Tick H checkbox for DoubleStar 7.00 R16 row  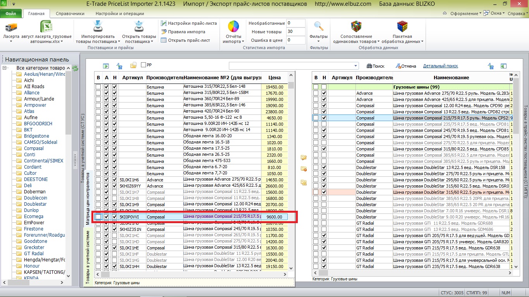tap(324, 211)
